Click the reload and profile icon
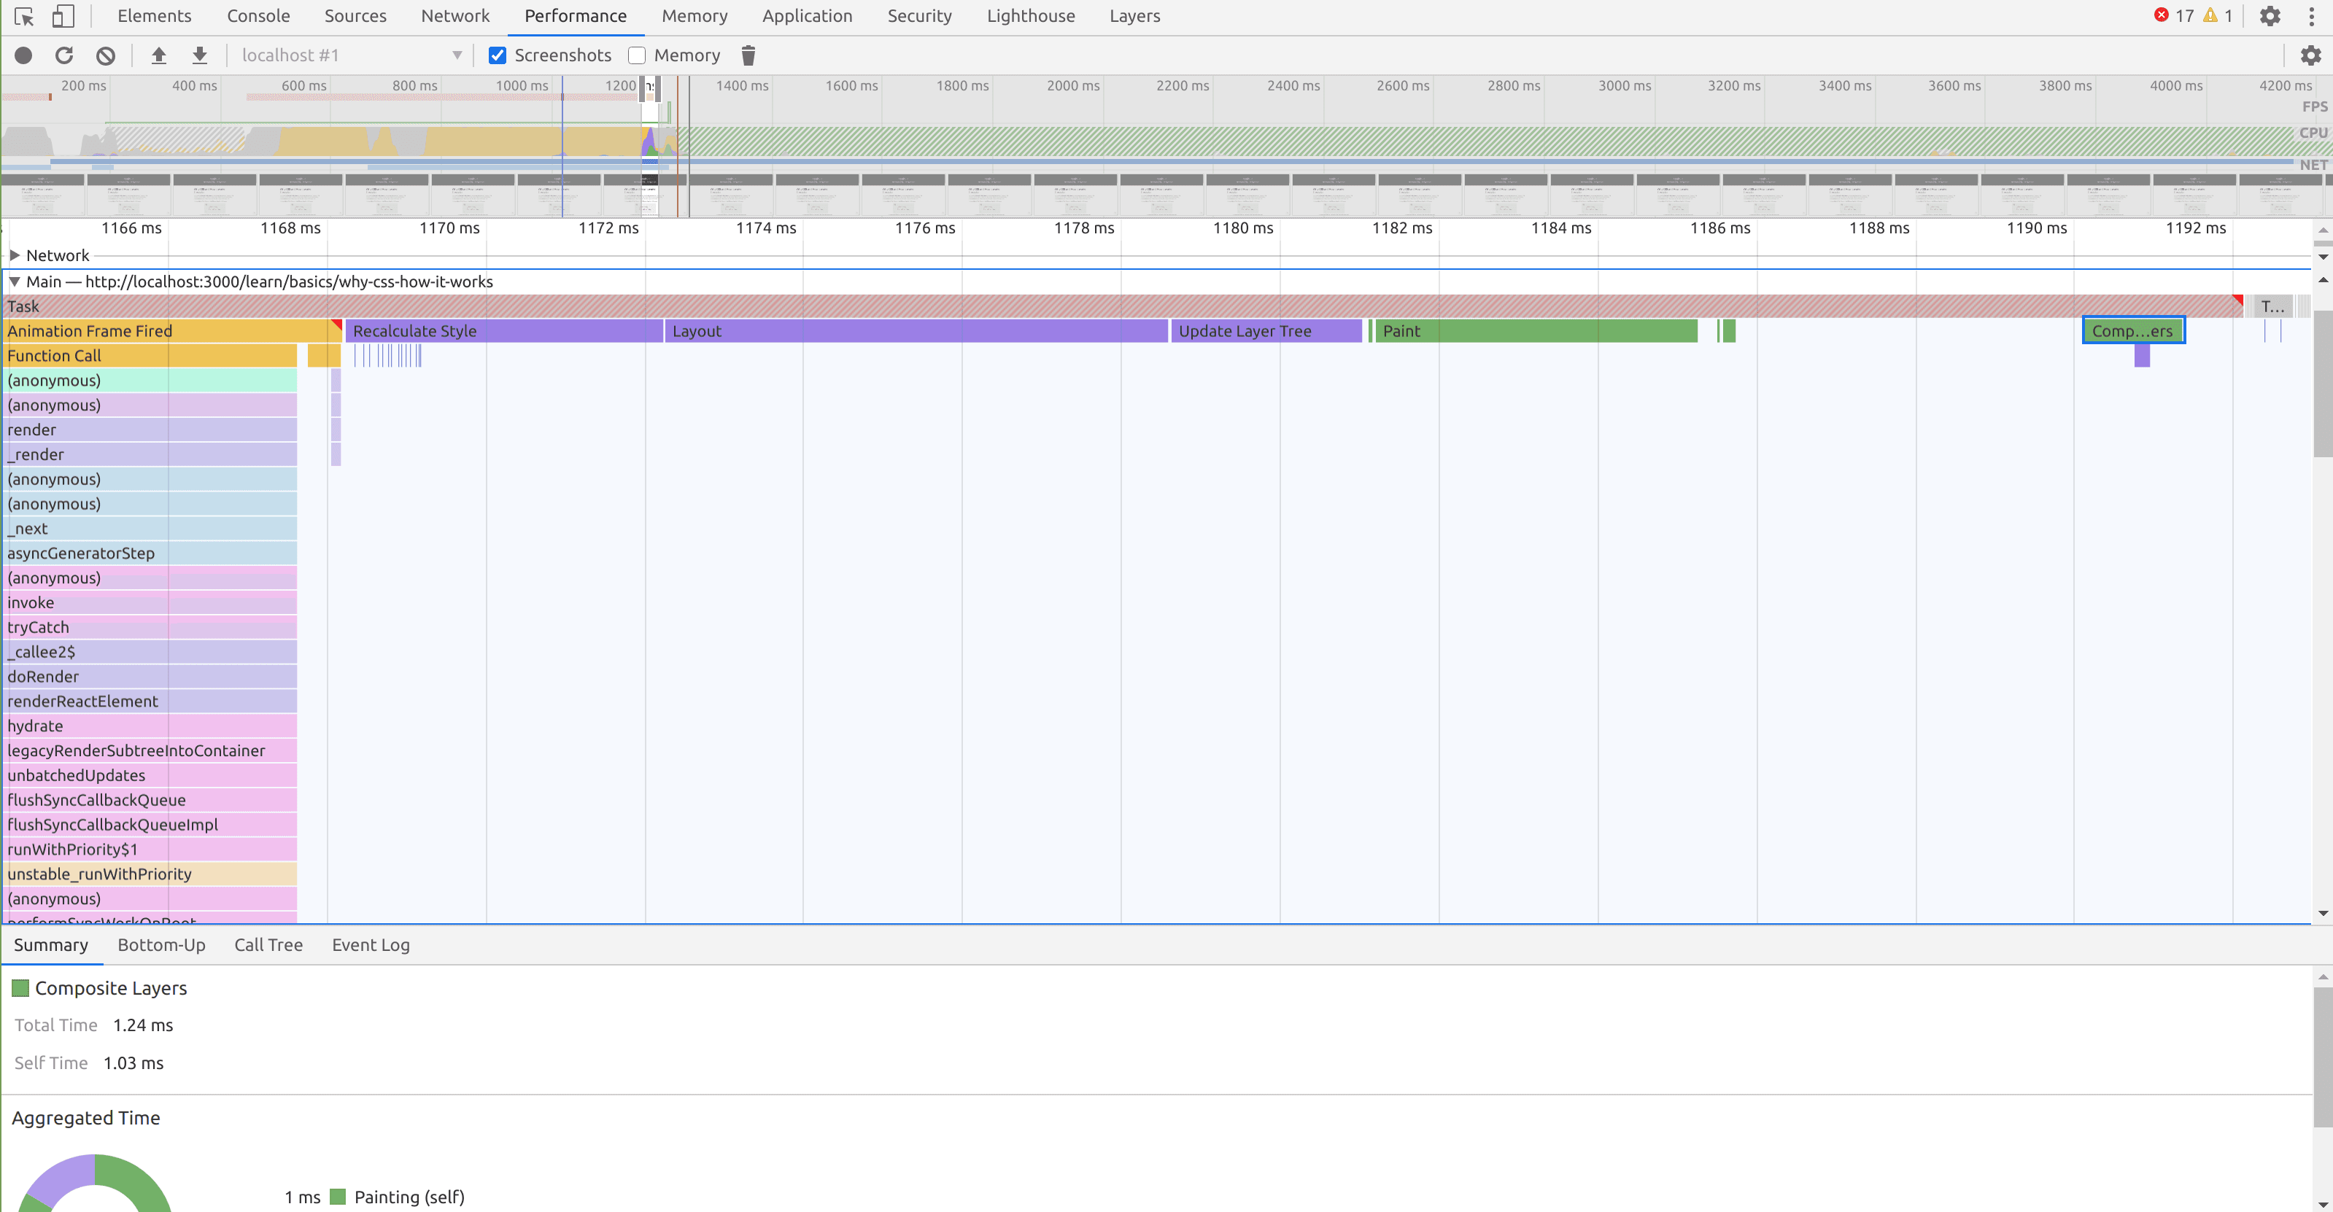This screenshot has width=2333, height=1212. [65, 55]
